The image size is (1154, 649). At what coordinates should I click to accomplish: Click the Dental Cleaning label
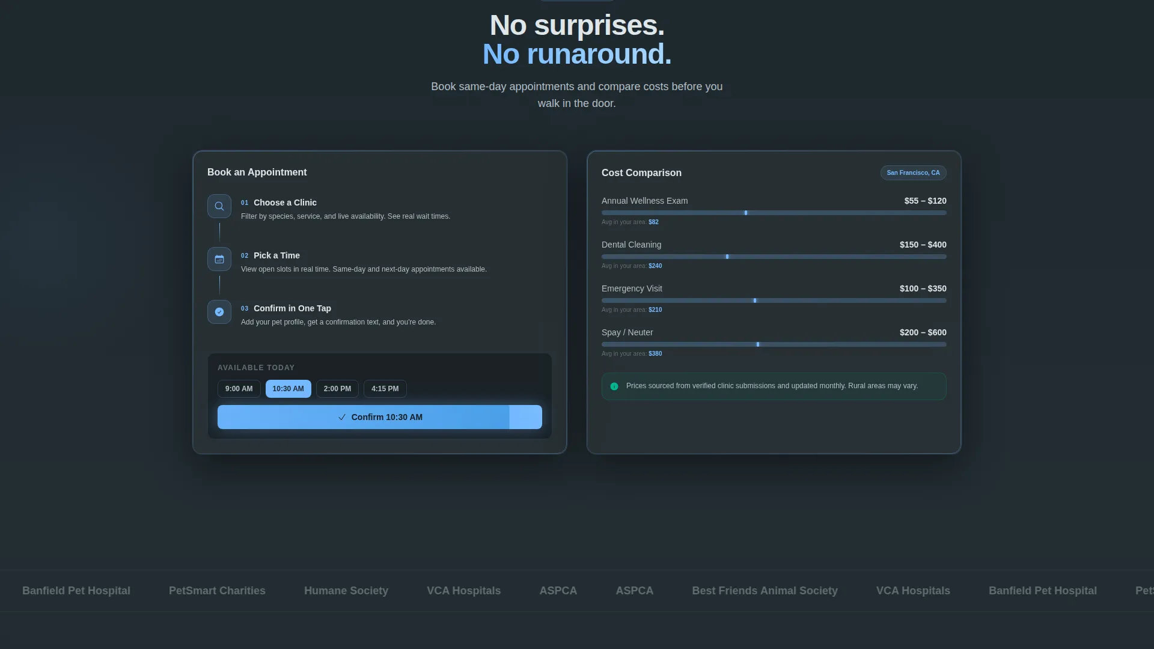(x=631, y=245)
